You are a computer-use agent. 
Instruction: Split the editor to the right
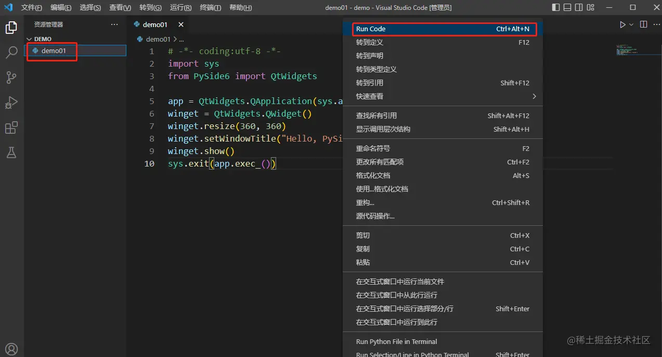coord(643,24)
